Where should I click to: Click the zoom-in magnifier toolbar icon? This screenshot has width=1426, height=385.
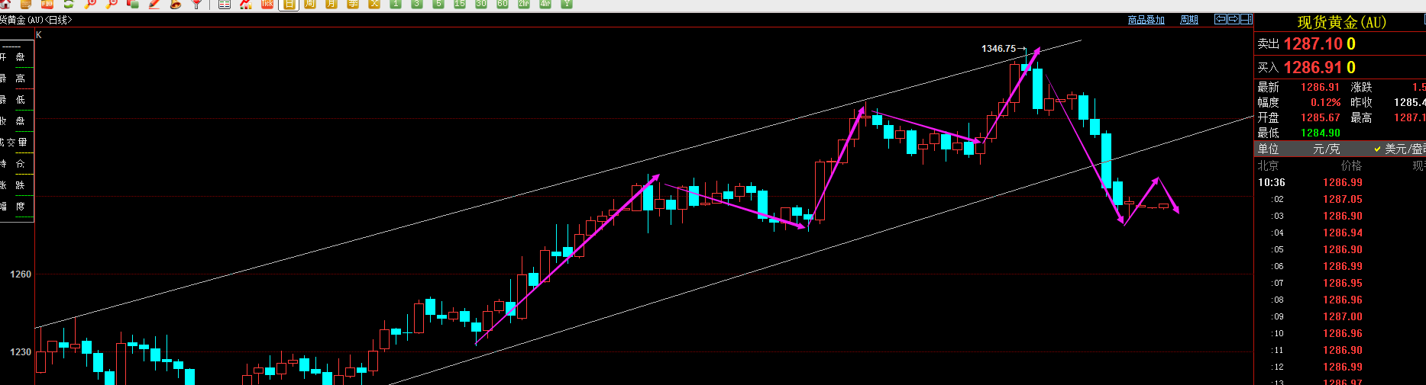point(90,4)
